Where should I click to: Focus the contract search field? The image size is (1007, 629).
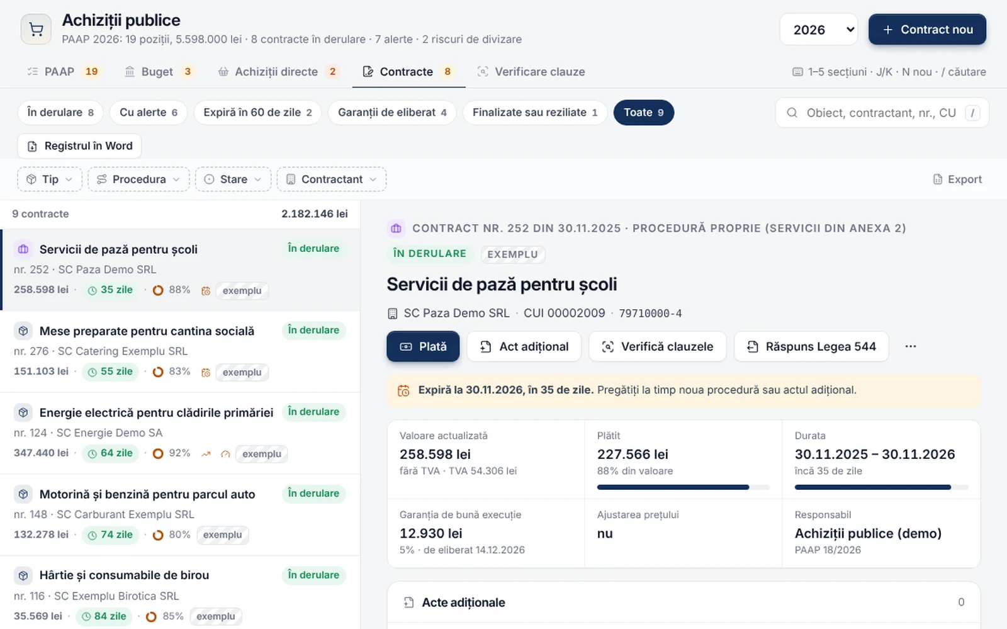coord(882,113)
